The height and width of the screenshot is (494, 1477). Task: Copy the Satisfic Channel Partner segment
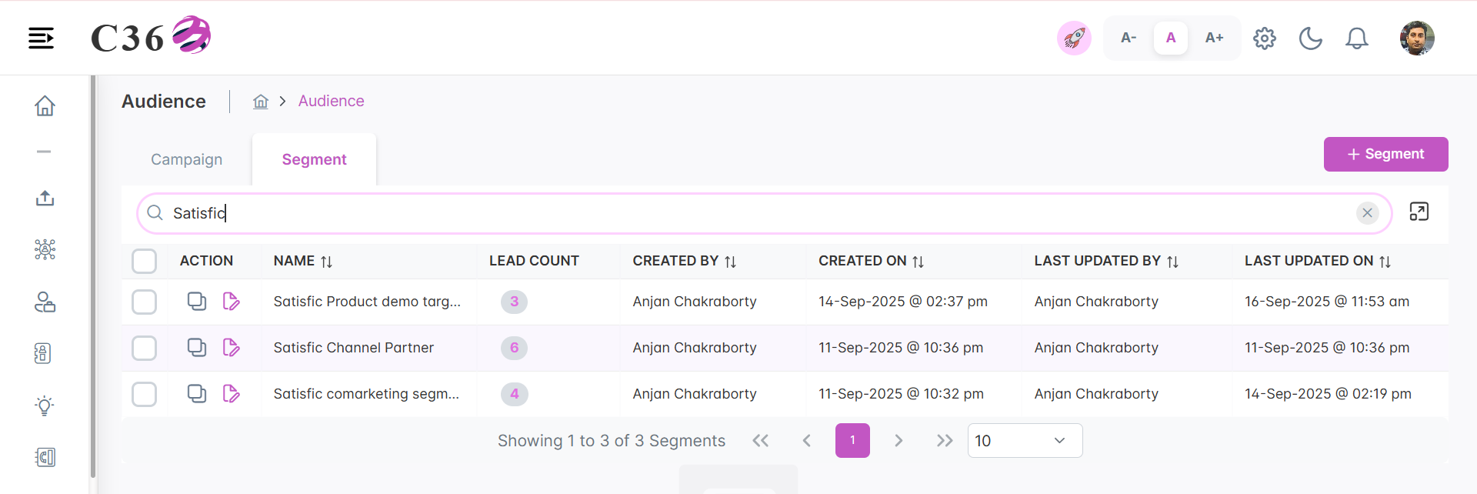click(197, 347)
